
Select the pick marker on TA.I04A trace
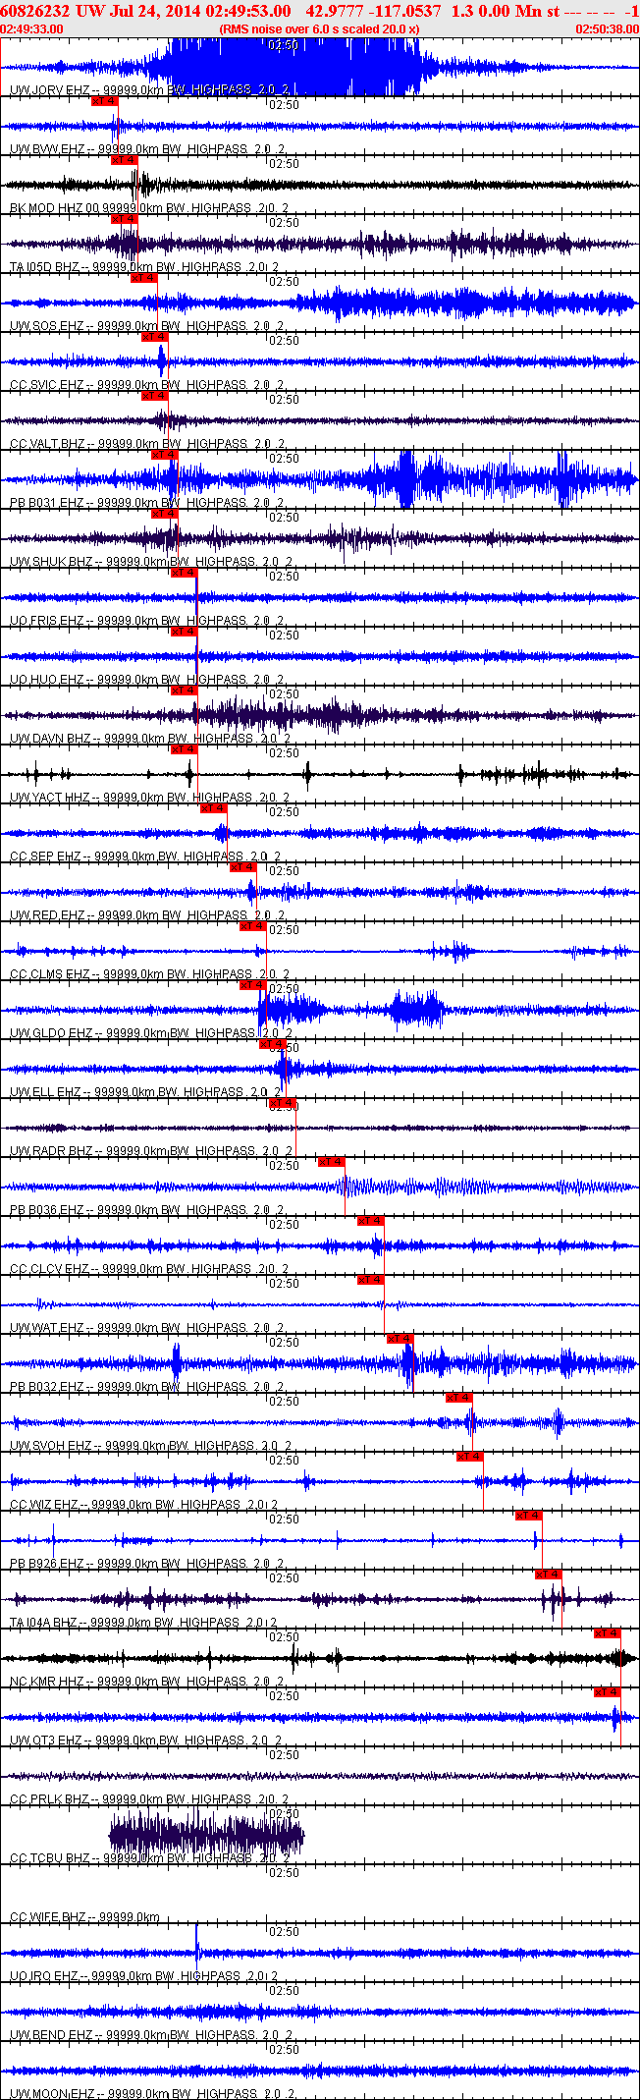(x=548, y=1575)
